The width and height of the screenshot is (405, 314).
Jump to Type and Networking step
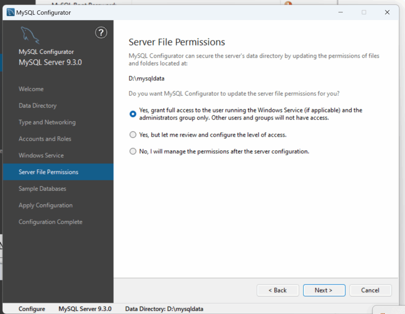pos(47,122)
